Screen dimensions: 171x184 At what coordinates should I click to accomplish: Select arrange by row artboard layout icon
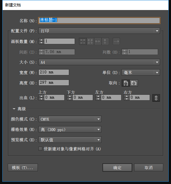98,41
